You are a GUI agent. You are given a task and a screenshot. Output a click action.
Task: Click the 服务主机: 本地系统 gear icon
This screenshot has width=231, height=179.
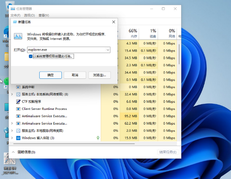click(18, 94)
